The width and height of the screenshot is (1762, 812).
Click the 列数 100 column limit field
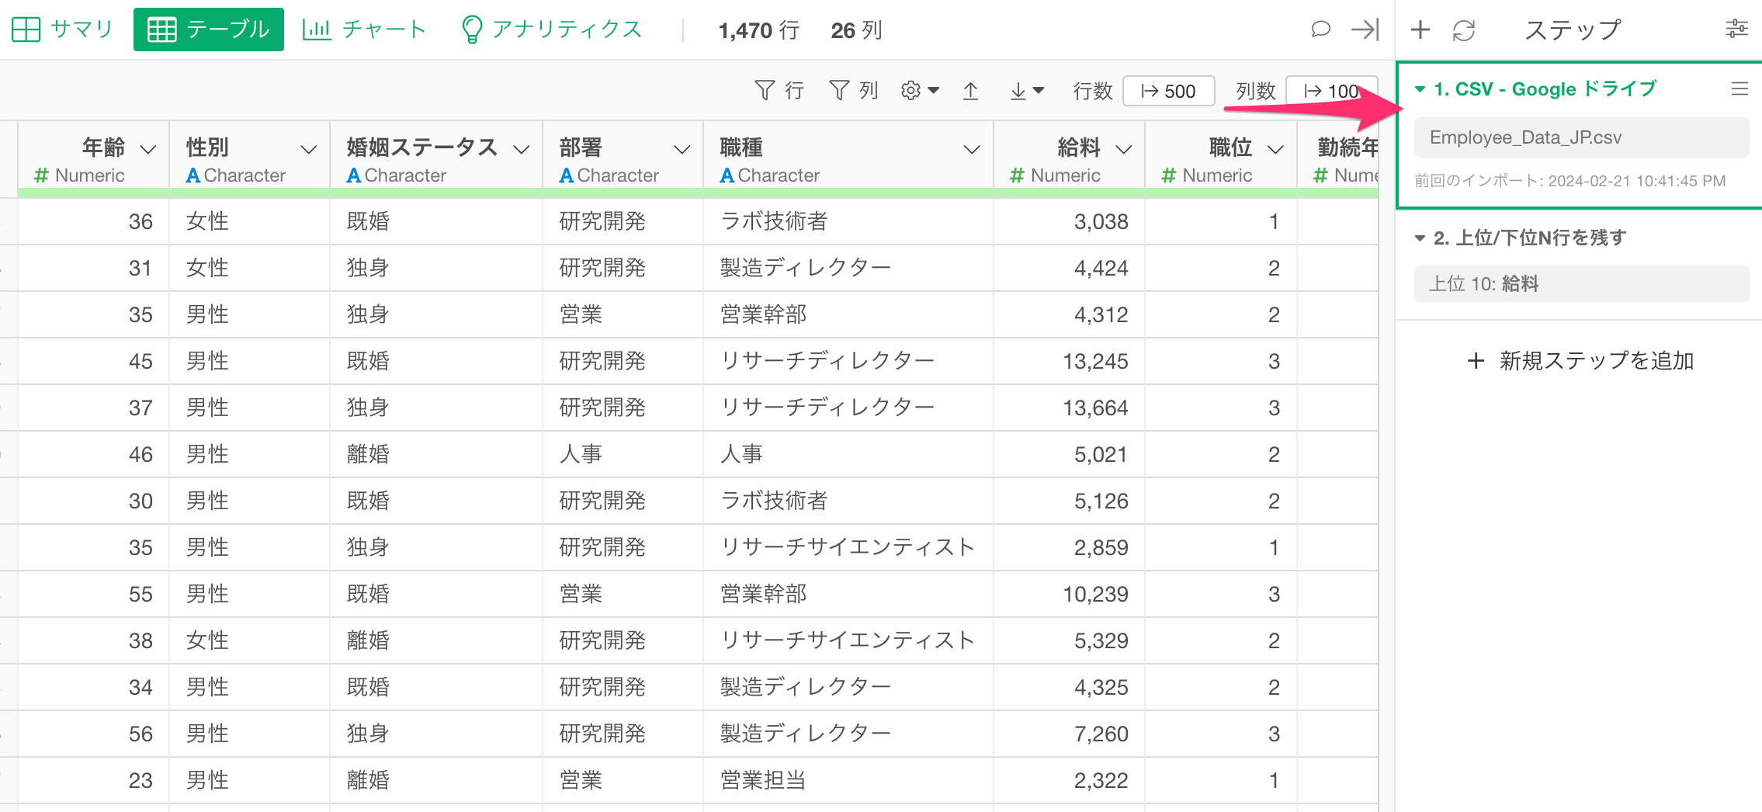click(x=1332, y=91)
